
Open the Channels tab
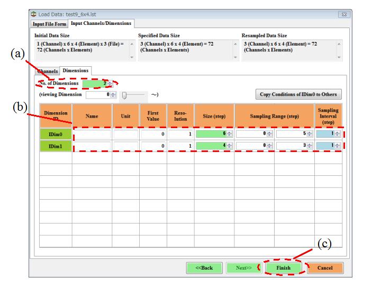[x=48, y=71]
